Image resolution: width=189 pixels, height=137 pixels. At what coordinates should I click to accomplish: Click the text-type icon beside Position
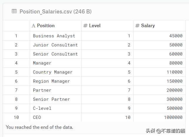[34, 26]
